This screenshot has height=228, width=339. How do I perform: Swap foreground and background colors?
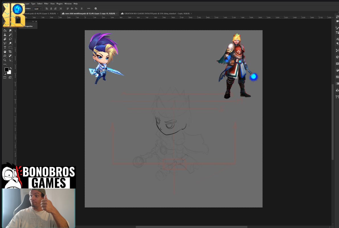point(11,68)
